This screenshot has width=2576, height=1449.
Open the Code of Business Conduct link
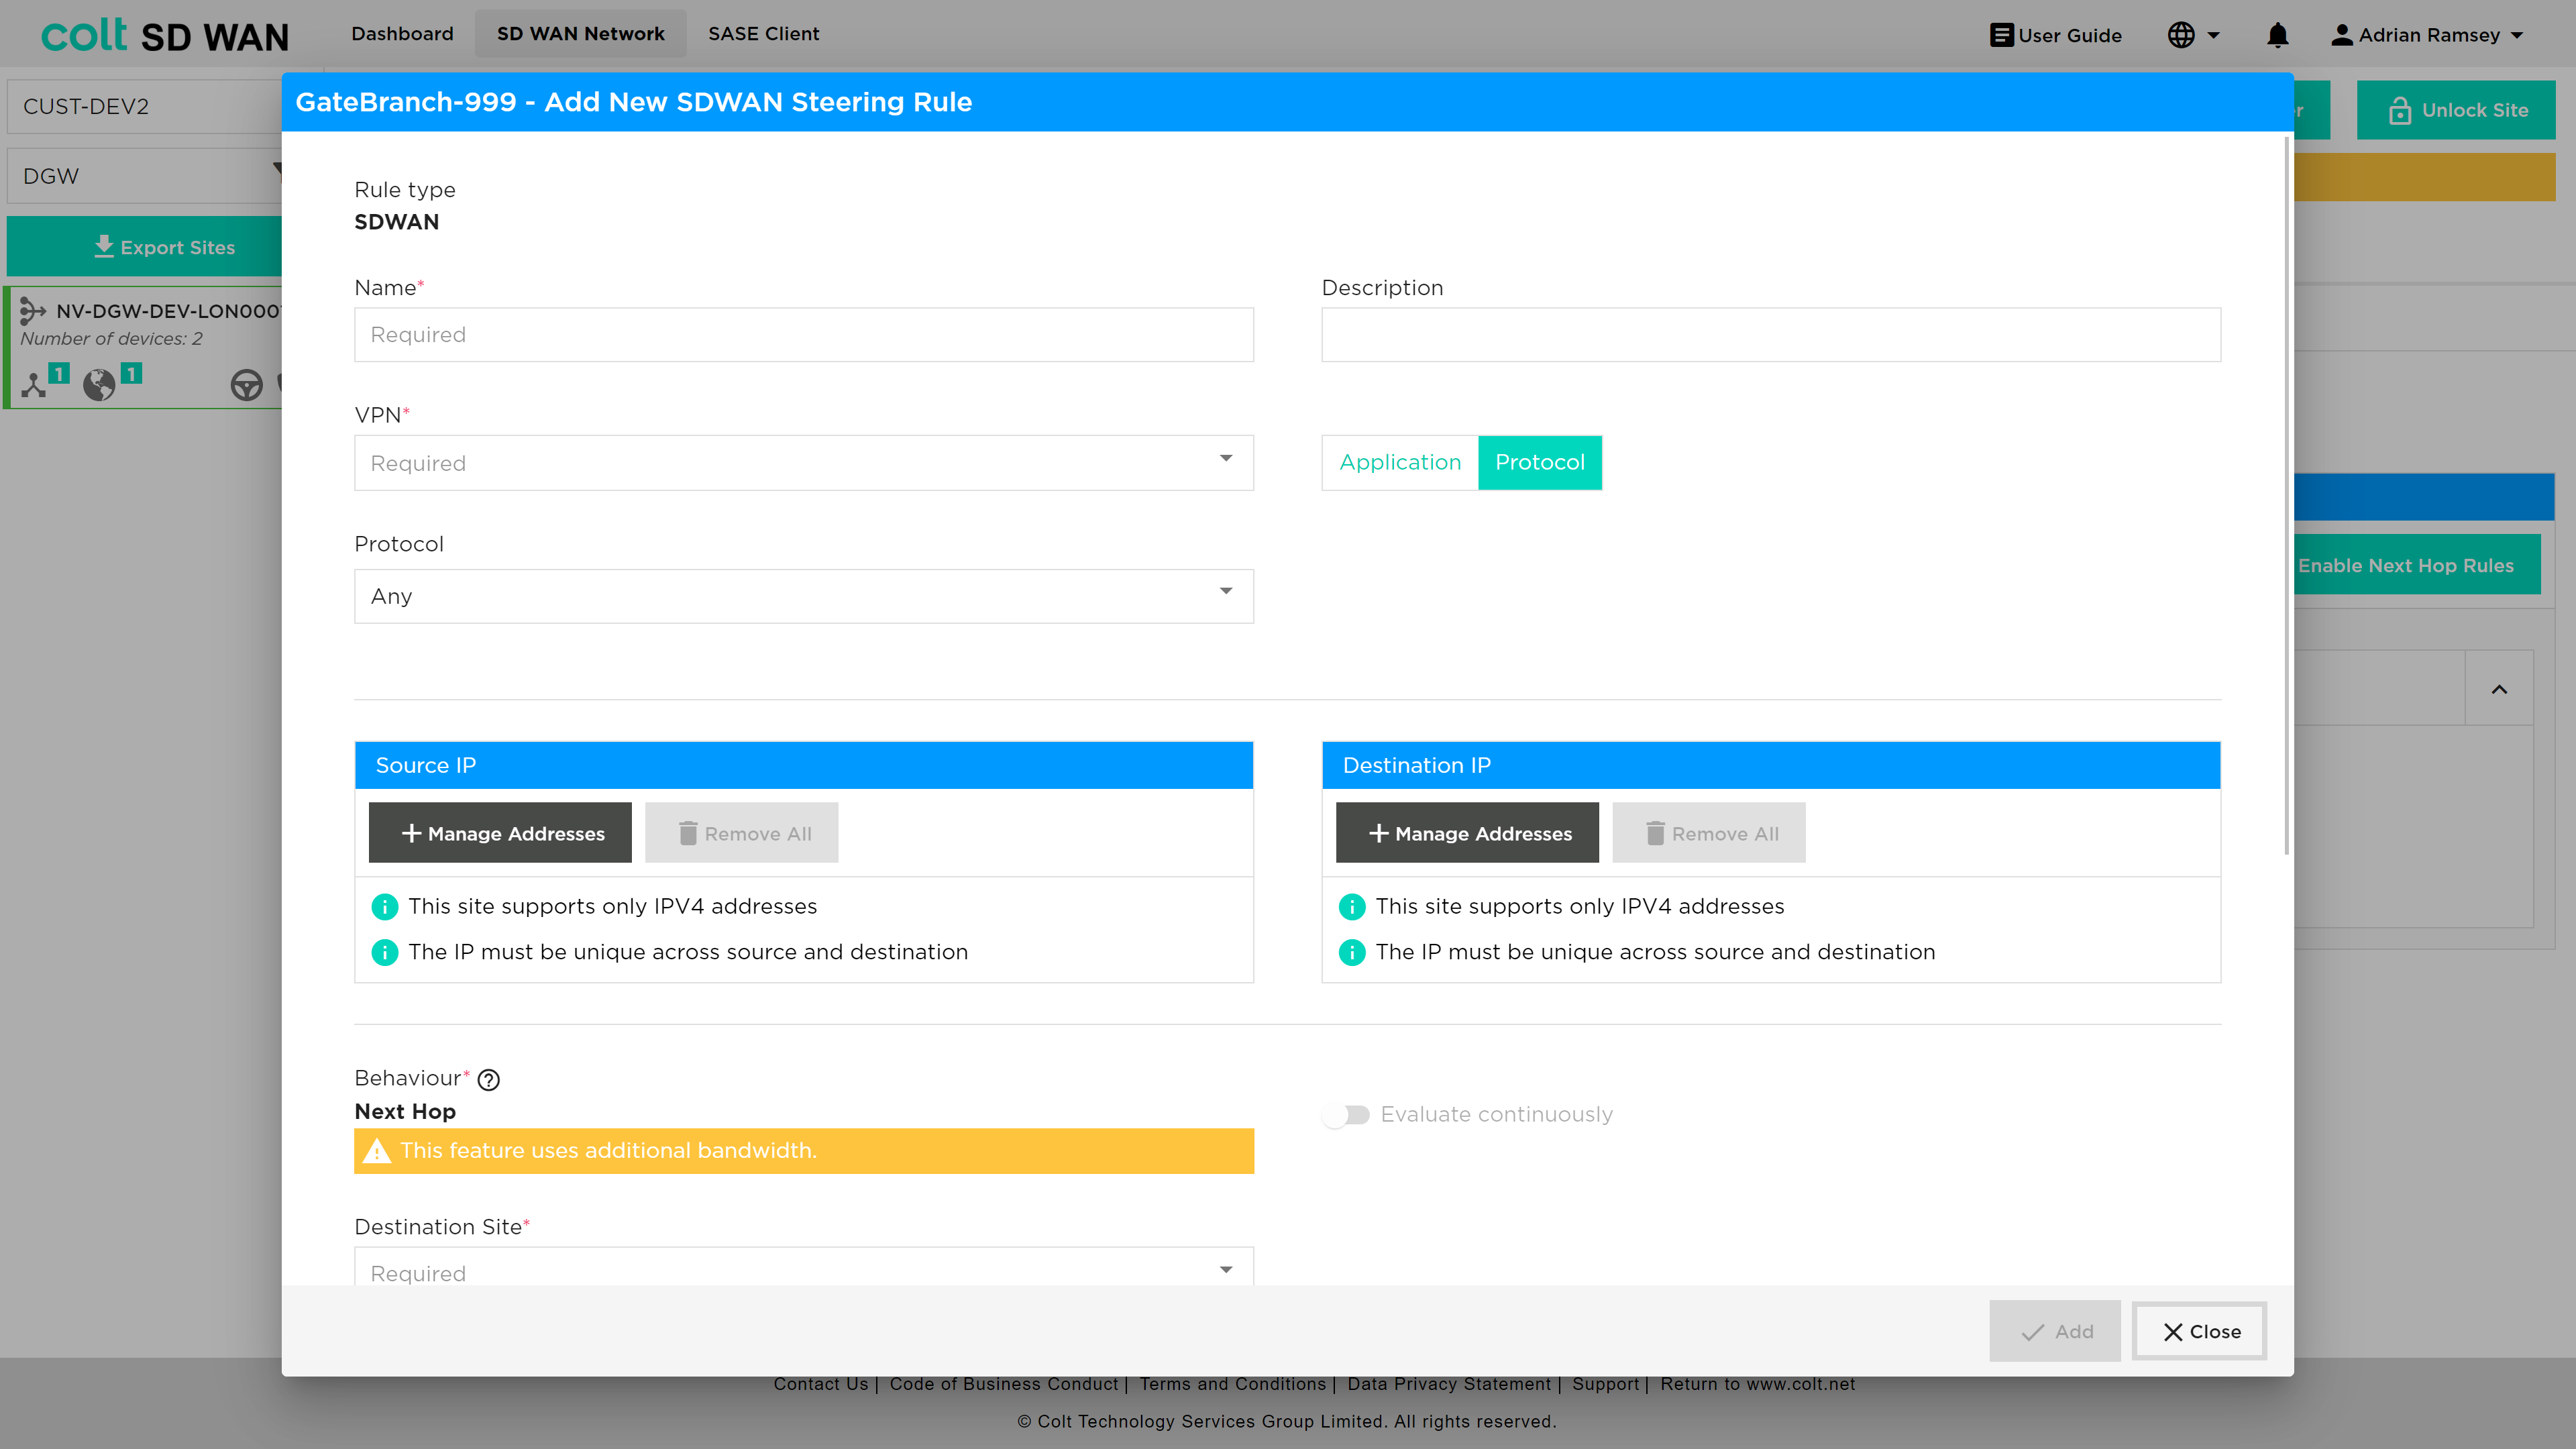(x=1004, y=1384)
